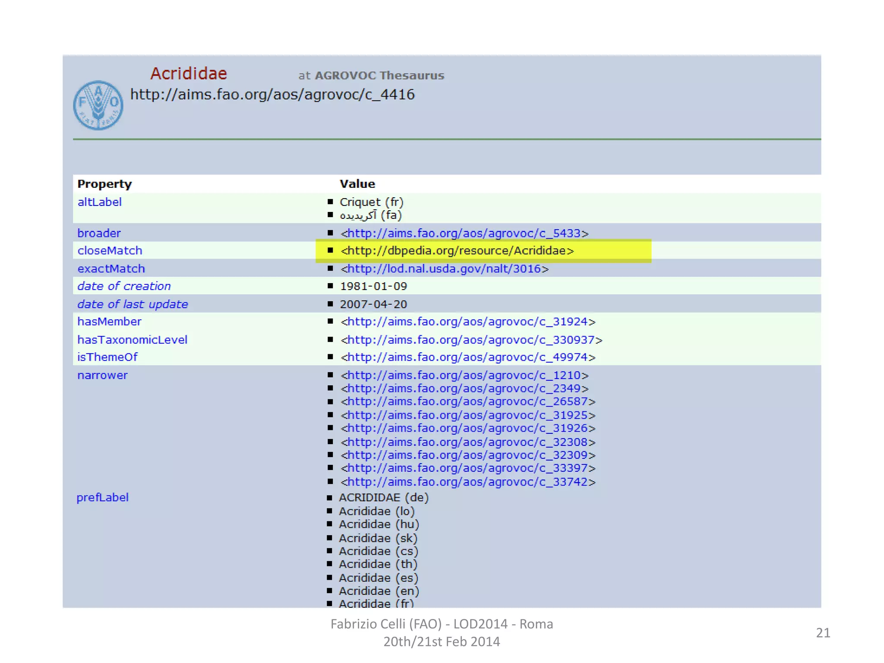The width and height of the screenshot is (884, 663).
Task: Open the exactMatch property link
Action: point(111,268)
